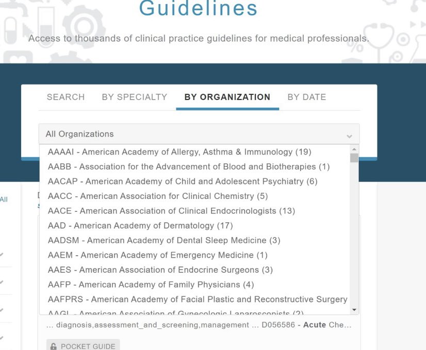
Task: Click the lock icon on POCKET GUIDE
Action: click(54, 346)
